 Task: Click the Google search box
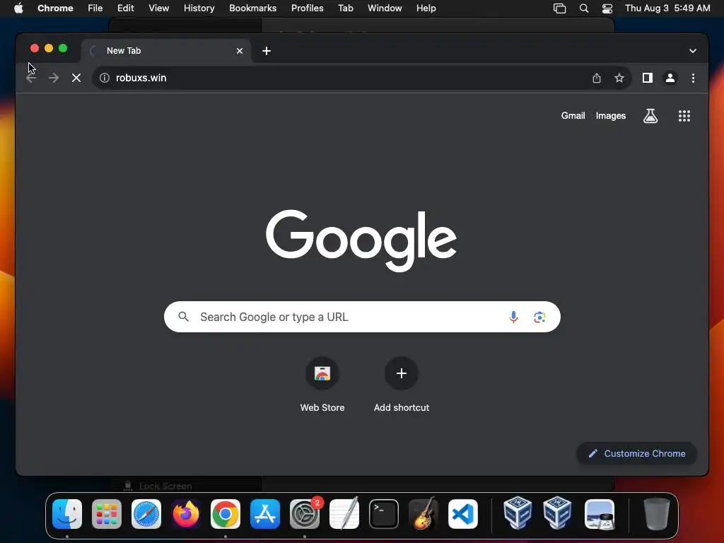pyautogui.click(x=362, y=317)
